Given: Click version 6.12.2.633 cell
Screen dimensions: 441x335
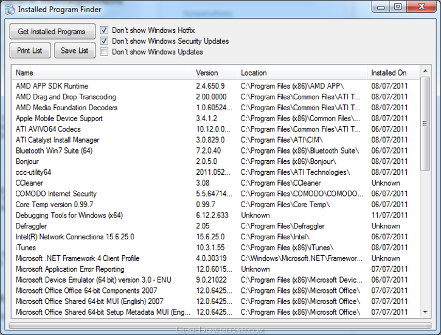Looking at the screenshot, I should coord(212,216).
